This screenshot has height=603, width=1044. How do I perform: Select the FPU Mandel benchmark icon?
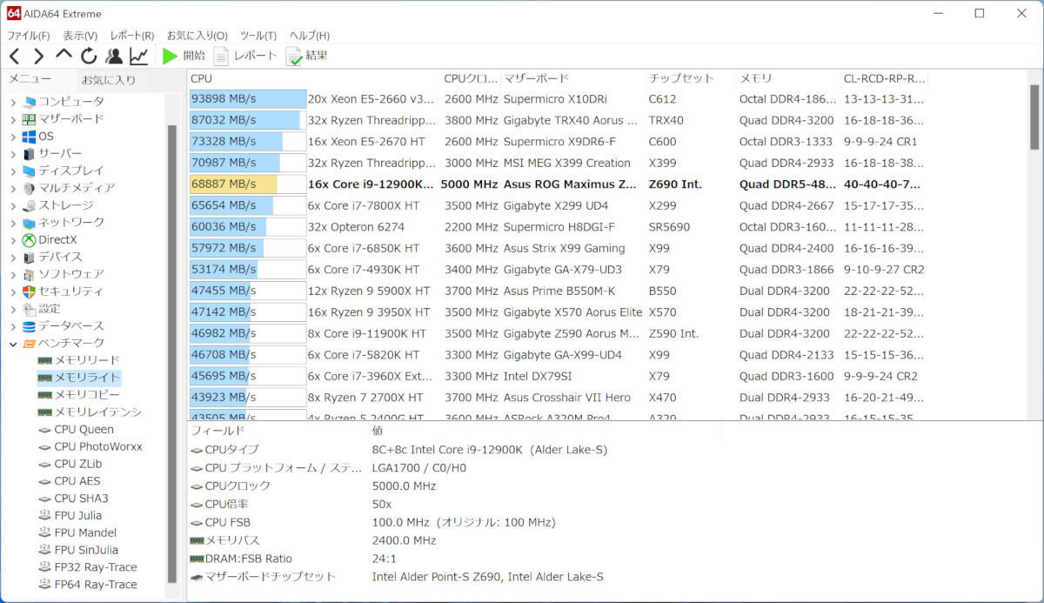point(44,533)
